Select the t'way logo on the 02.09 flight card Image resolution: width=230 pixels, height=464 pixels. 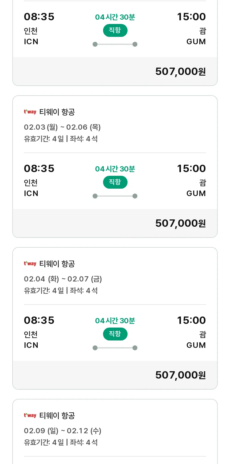click(30, 416)
